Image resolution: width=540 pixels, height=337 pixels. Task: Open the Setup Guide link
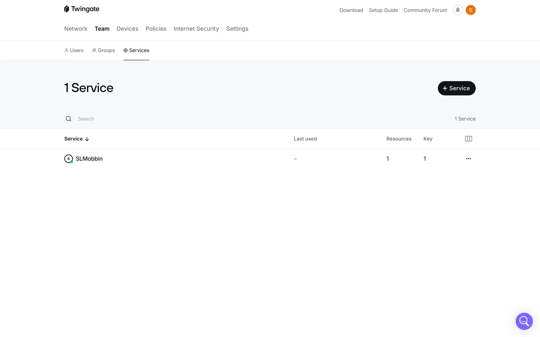tap(383, 10)
